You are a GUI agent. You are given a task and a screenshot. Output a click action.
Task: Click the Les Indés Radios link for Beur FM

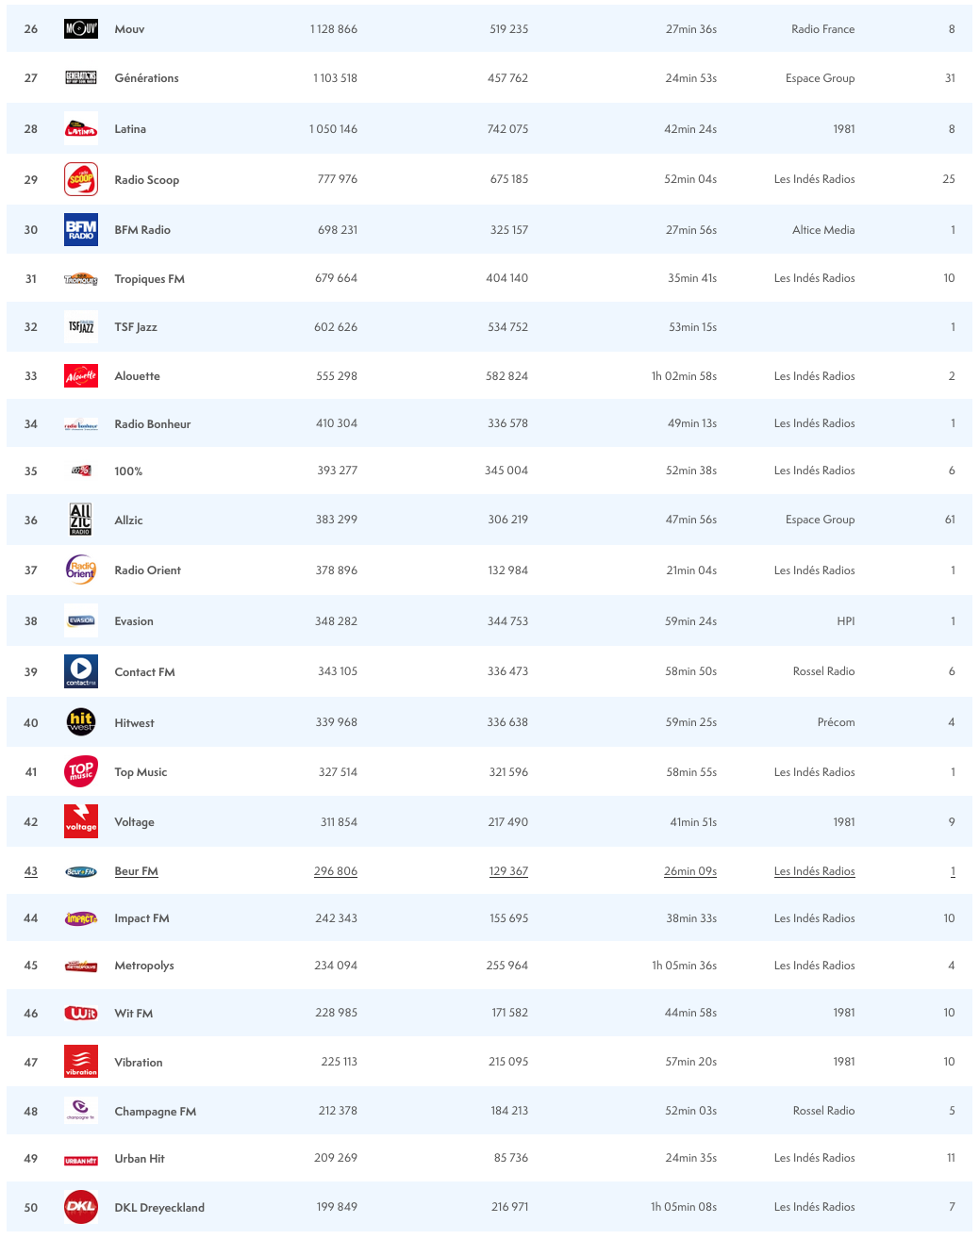coord(814,871)
